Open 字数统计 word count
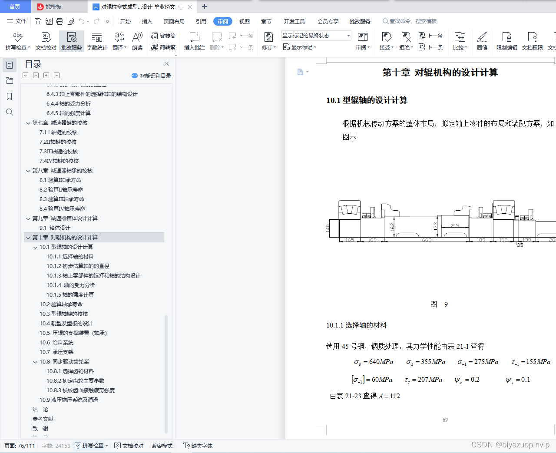Screen dimensions: 556x453 [97, 41]
